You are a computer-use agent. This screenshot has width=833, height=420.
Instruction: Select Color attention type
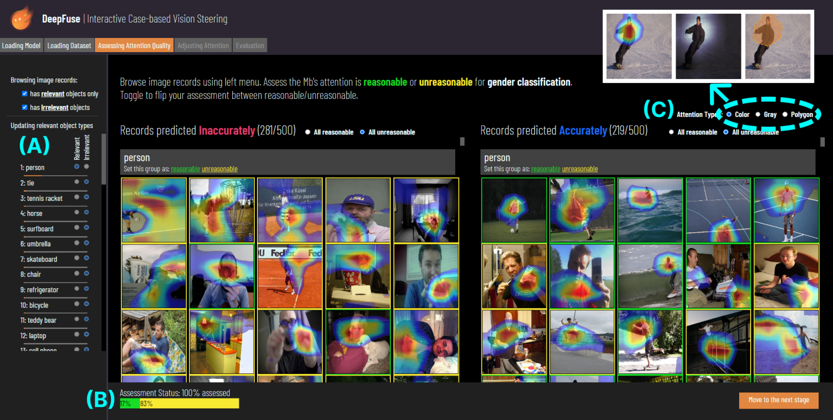tap(729, 115)
